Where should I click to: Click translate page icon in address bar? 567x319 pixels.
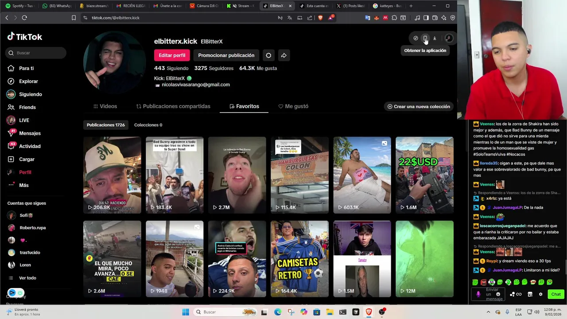coord(290,18)
